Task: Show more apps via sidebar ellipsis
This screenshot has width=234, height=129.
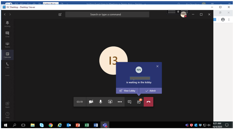Action: 7,76
